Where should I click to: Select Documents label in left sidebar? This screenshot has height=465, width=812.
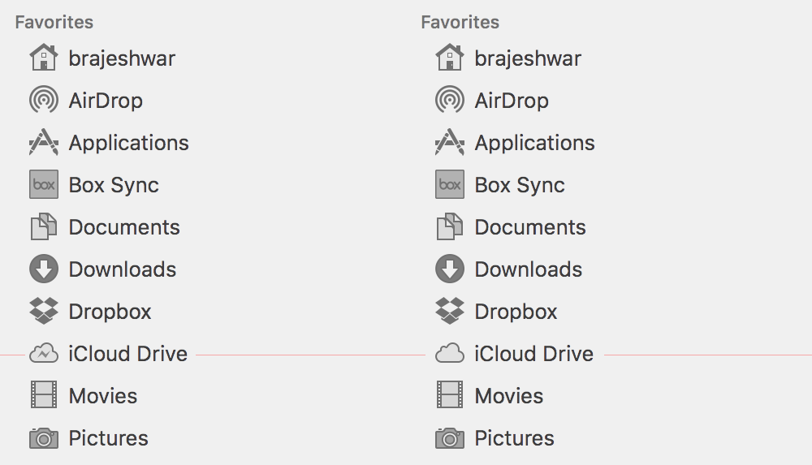tap(124, 227)
